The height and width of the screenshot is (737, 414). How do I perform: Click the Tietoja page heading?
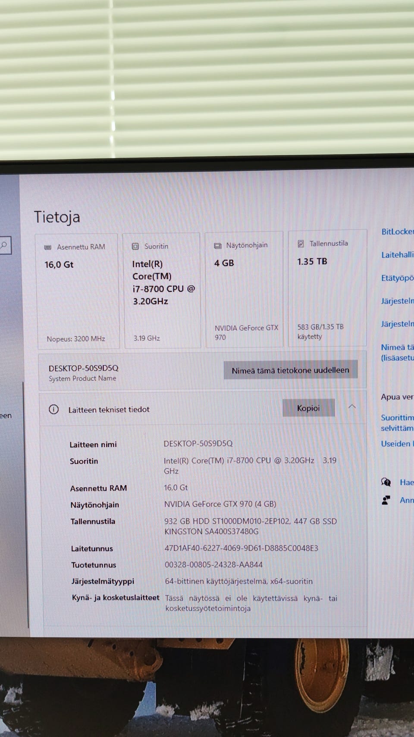[x=57, y=217]
